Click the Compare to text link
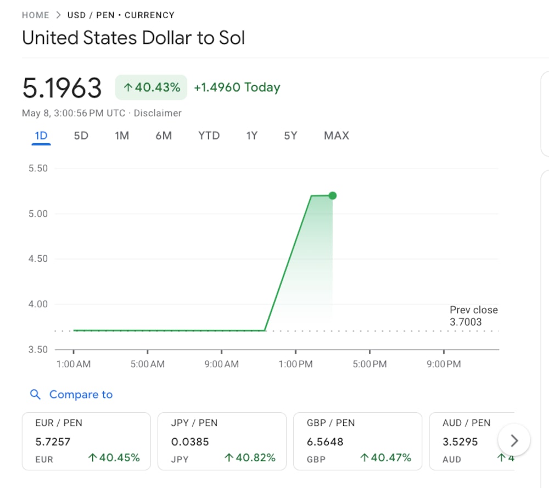549x488 pixels. pos(81,394)
